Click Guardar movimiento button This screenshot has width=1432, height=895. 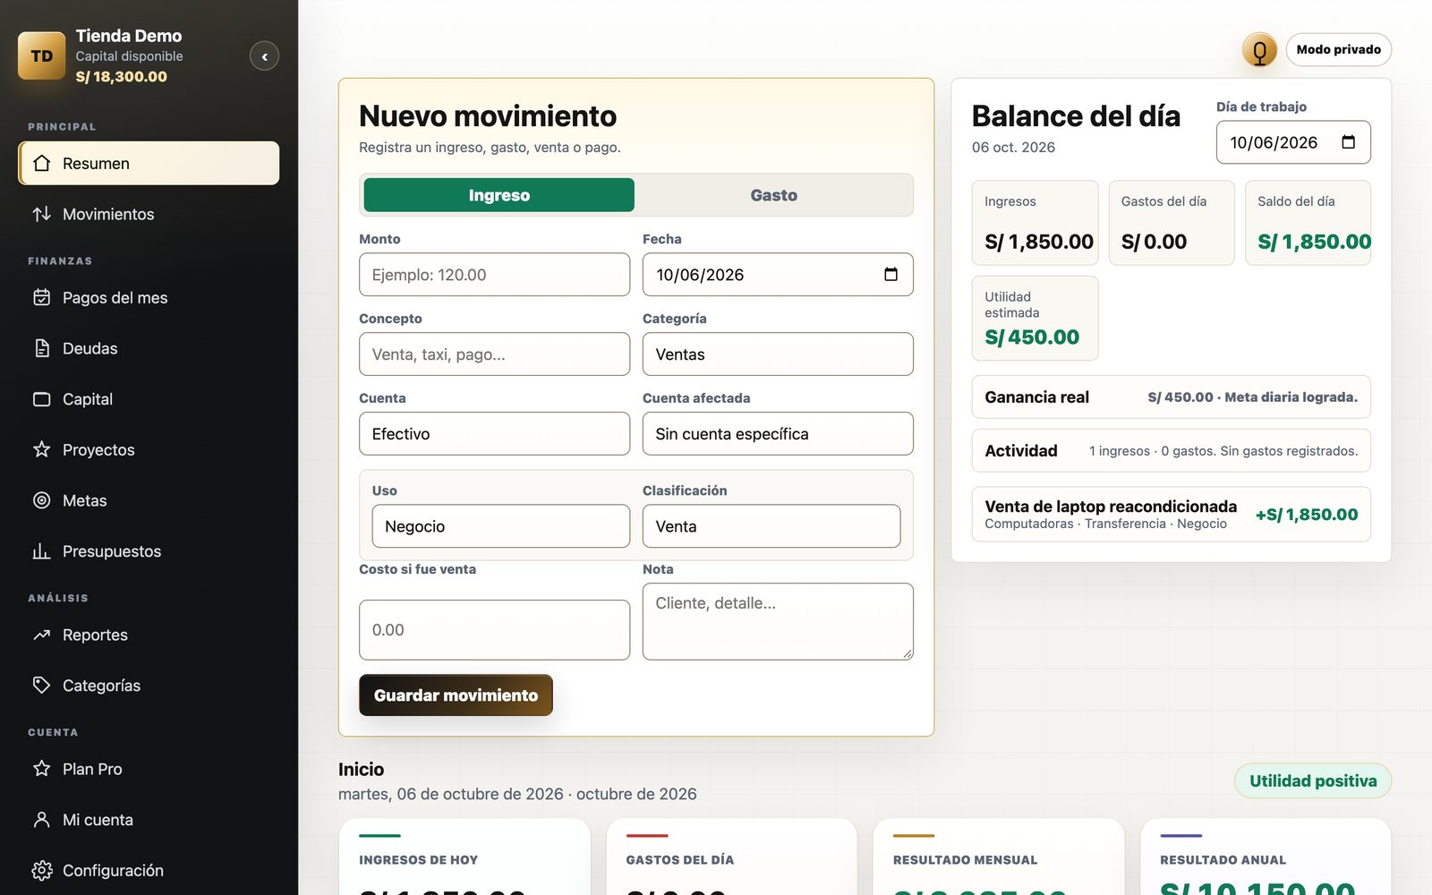pyautogui.click(x=456, y=695)
